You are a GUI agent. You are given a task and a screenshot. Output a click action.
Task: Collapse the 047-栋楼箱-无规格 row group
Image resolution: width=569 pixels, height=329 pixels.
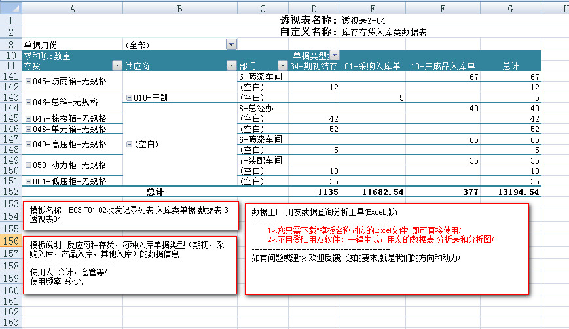[28, 119]
